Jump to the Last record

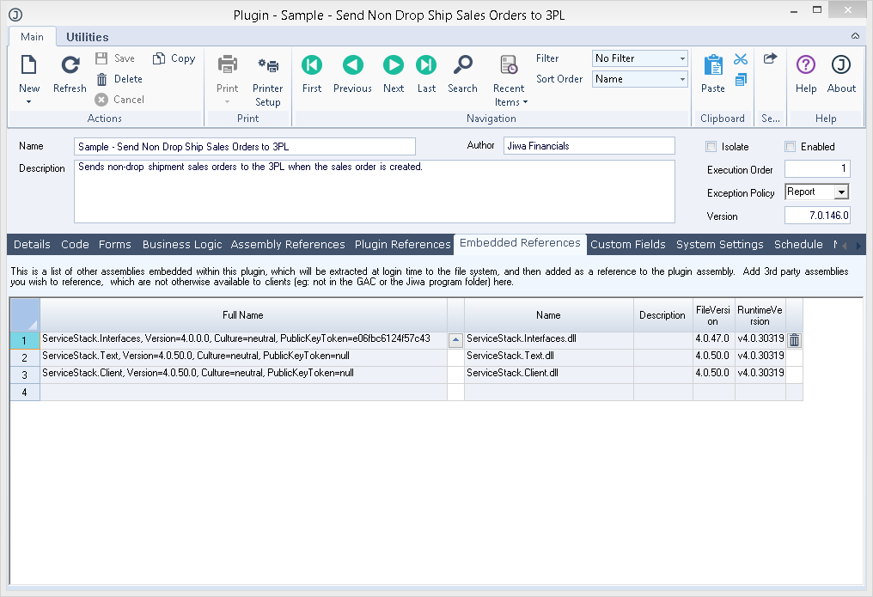(x=426, y=66)
